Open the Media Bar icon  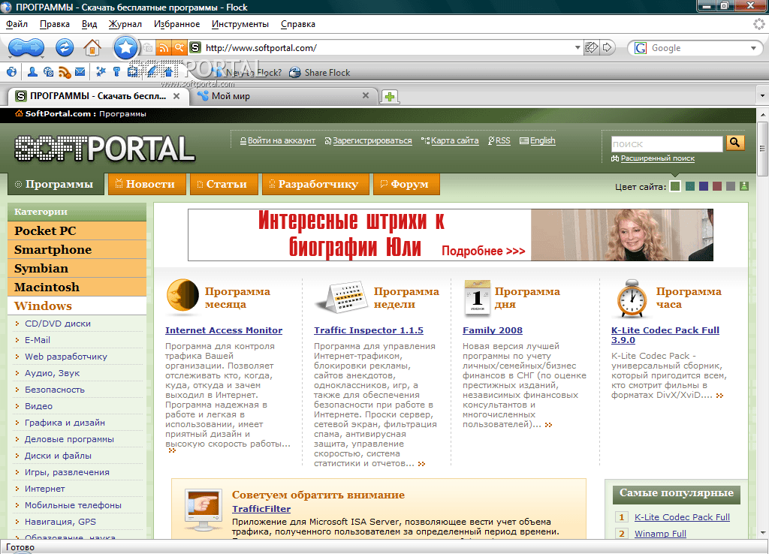pos(48,72)
